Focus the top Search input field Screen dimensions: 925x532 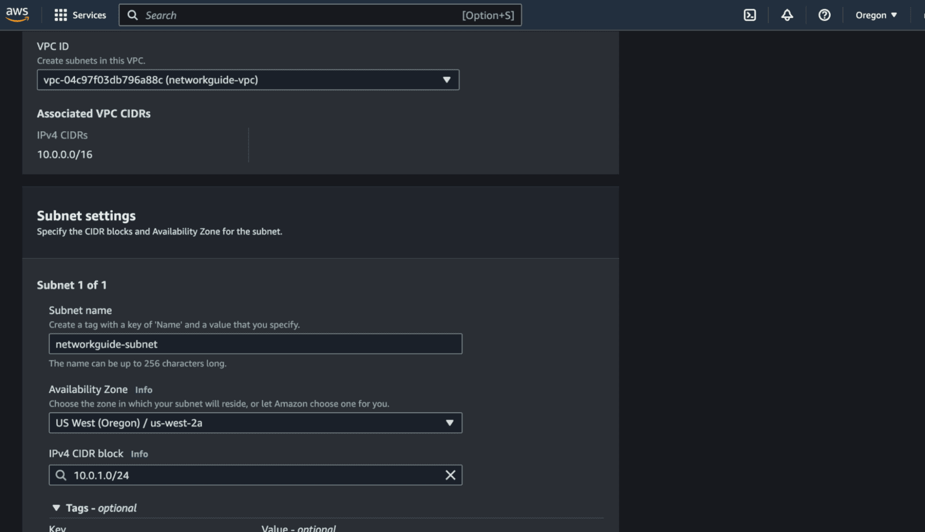301,15
